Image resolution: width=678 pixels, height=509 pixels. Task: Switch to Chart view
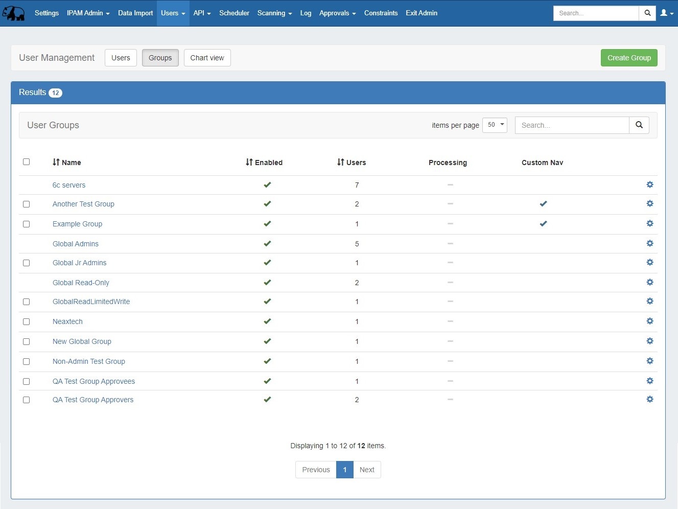pos(207,58)
